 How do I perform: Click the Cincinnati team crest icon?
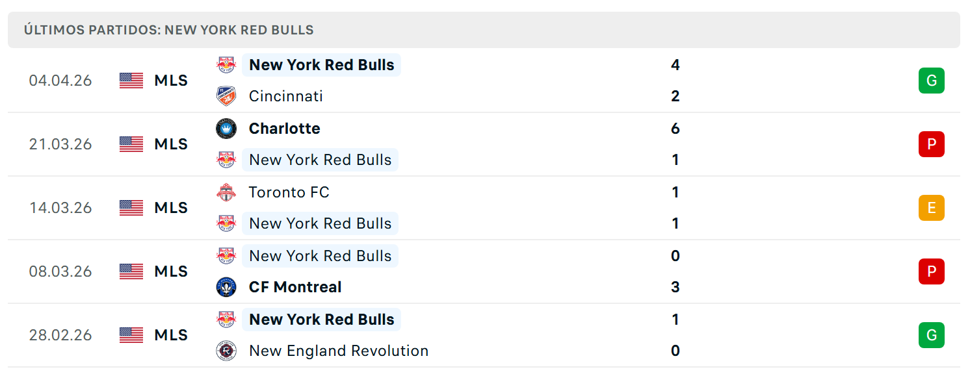(x=226, y=96)
